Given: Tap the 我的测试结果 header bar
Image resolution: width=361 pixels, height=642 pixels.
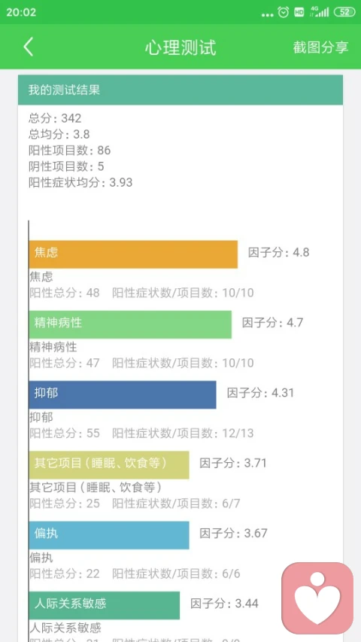Looking at the screenshot, I should pyautogui.click(x=180, y=90).
